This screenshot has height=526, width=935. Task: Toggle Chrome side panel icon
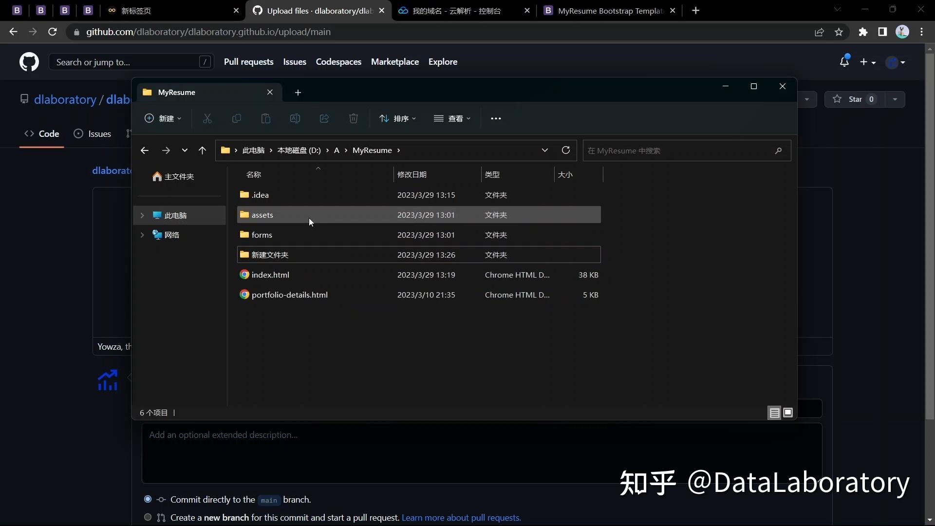(882, 32)
